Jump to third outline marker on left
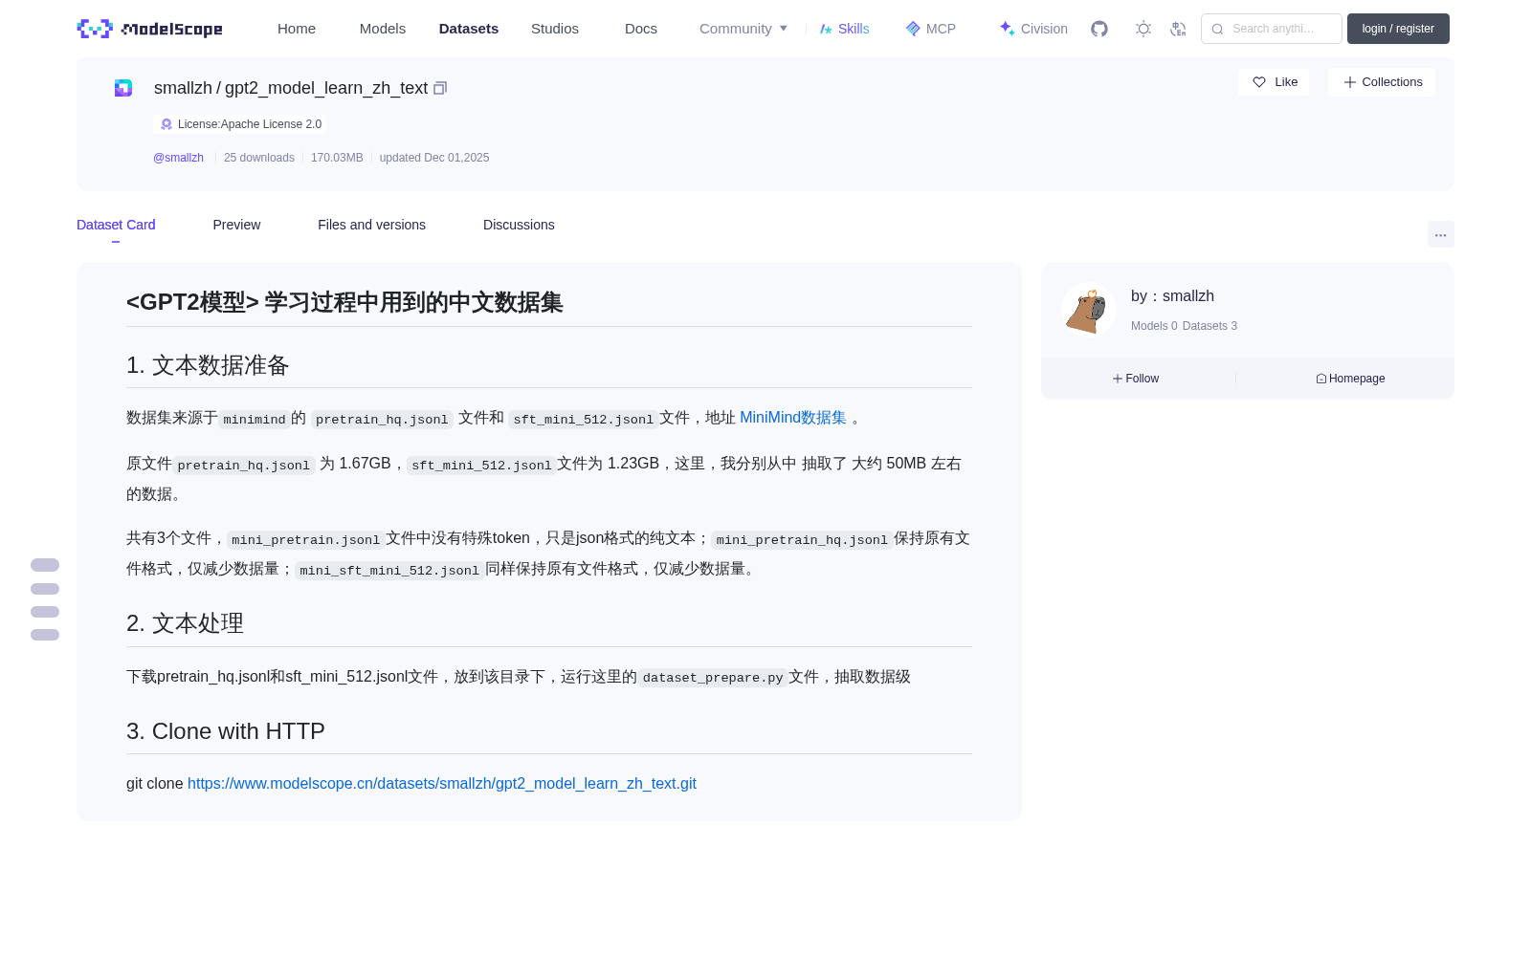The image size is (1531, 956). coord(45,612)
